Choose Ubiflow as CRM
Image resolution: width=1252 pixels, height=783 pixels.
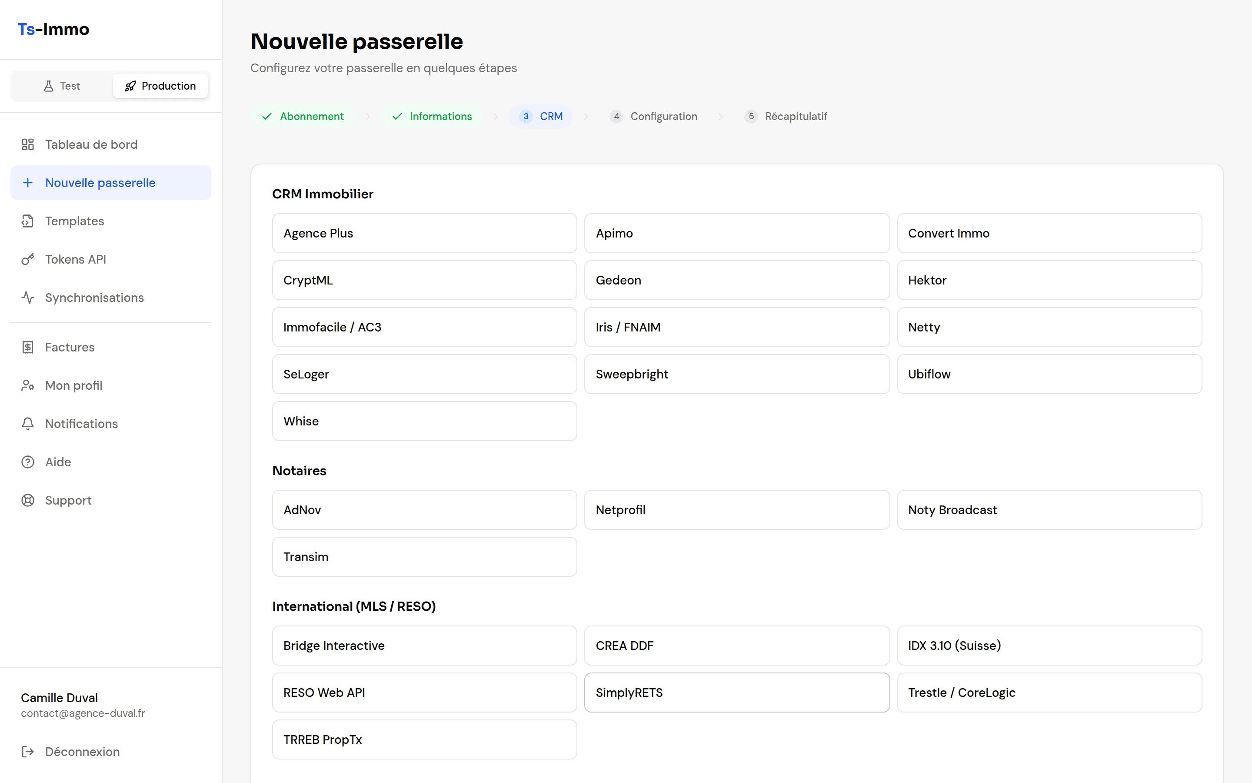[x=1049, y=374]
